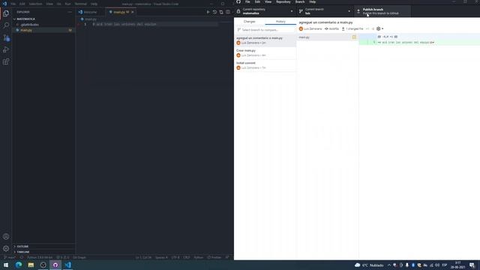Open Search view in VS Code activity bar
The width and height of the screenshot is (480, 270).
tap(6, 25)
